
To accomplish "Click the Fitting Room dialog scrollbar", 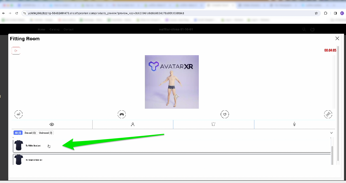I will point(338,104).
